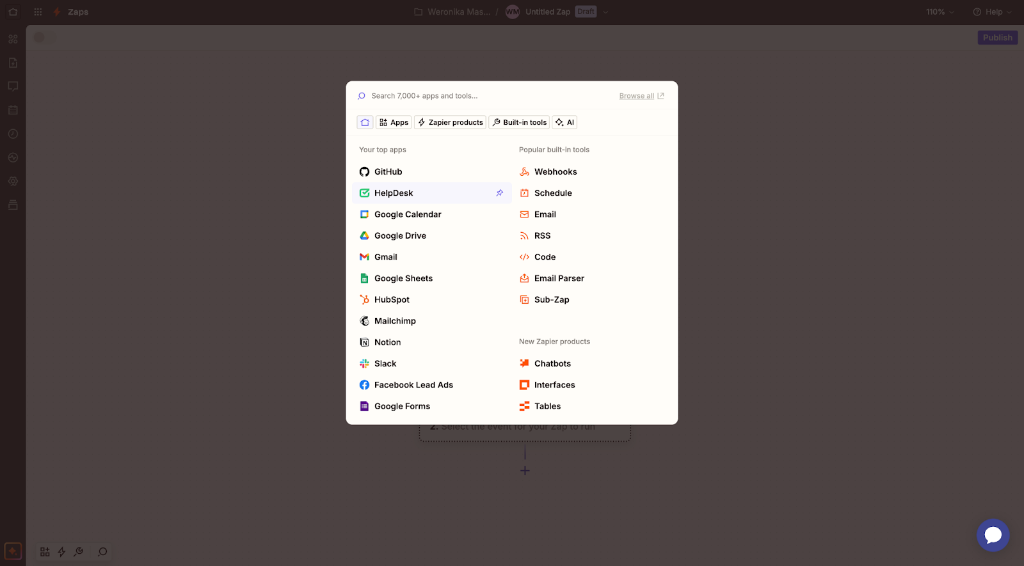Switch to the AI tab

[x=564, y=122]
